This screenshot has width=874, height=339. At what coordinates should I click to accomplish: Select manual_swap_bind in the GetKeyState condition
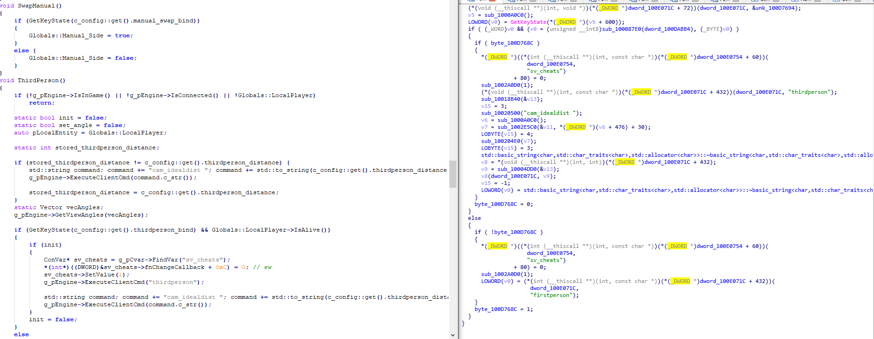163,21
